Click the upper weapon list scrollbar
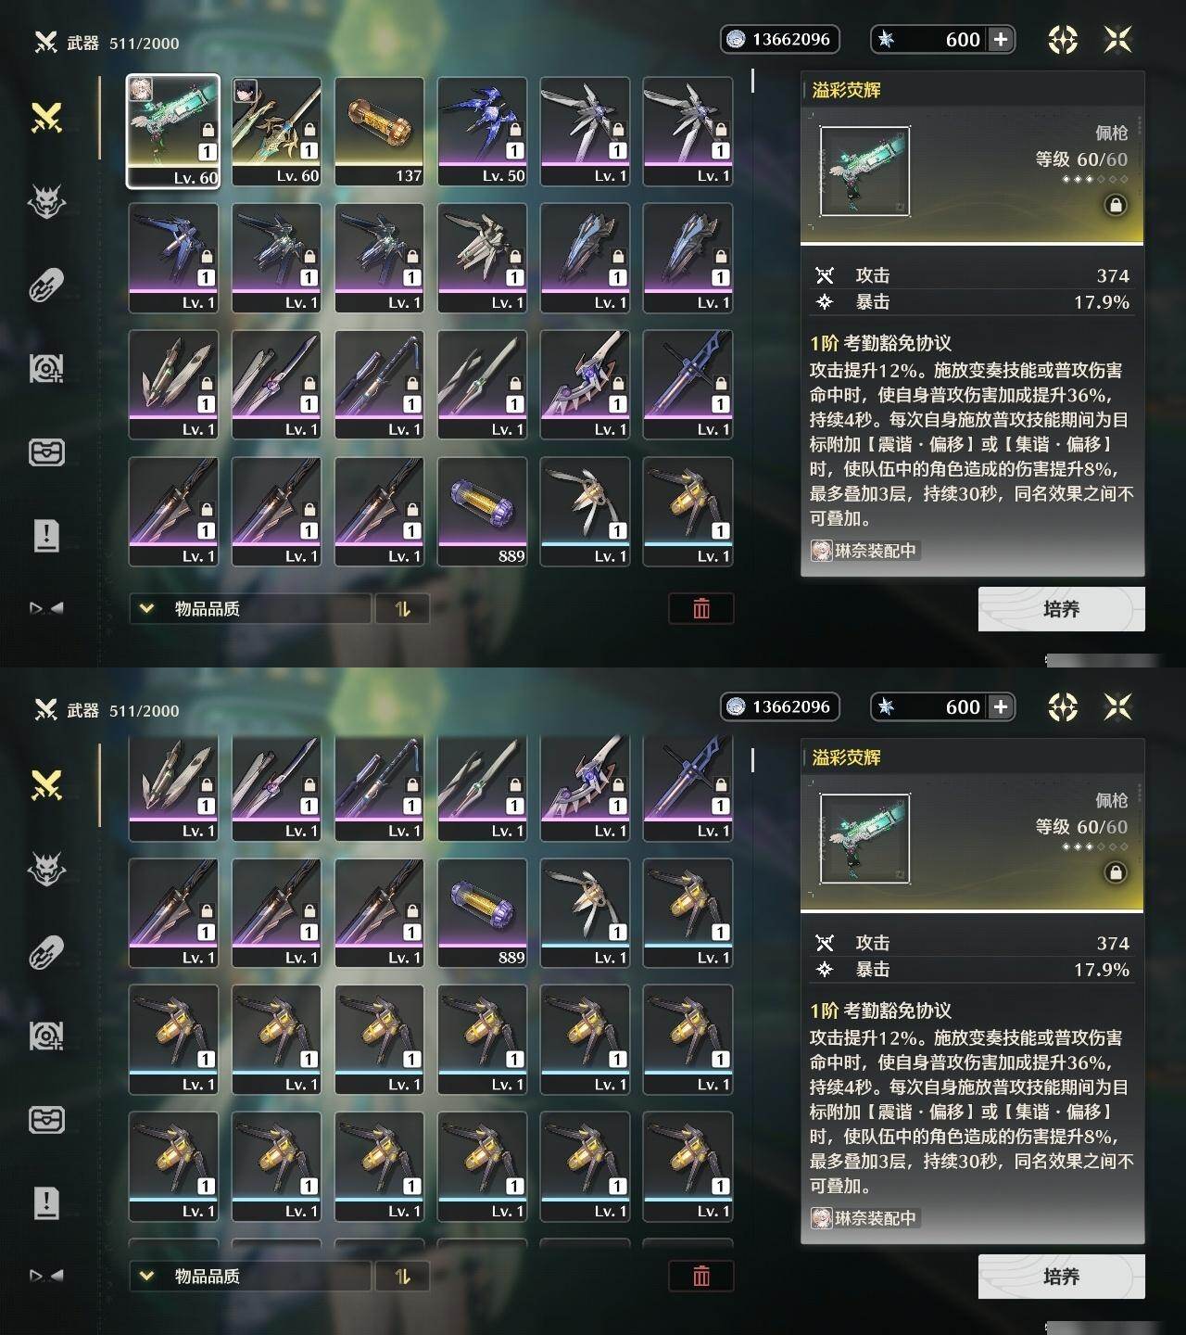The width and height of the screenshot is (1186, 1335). point(752,82)
